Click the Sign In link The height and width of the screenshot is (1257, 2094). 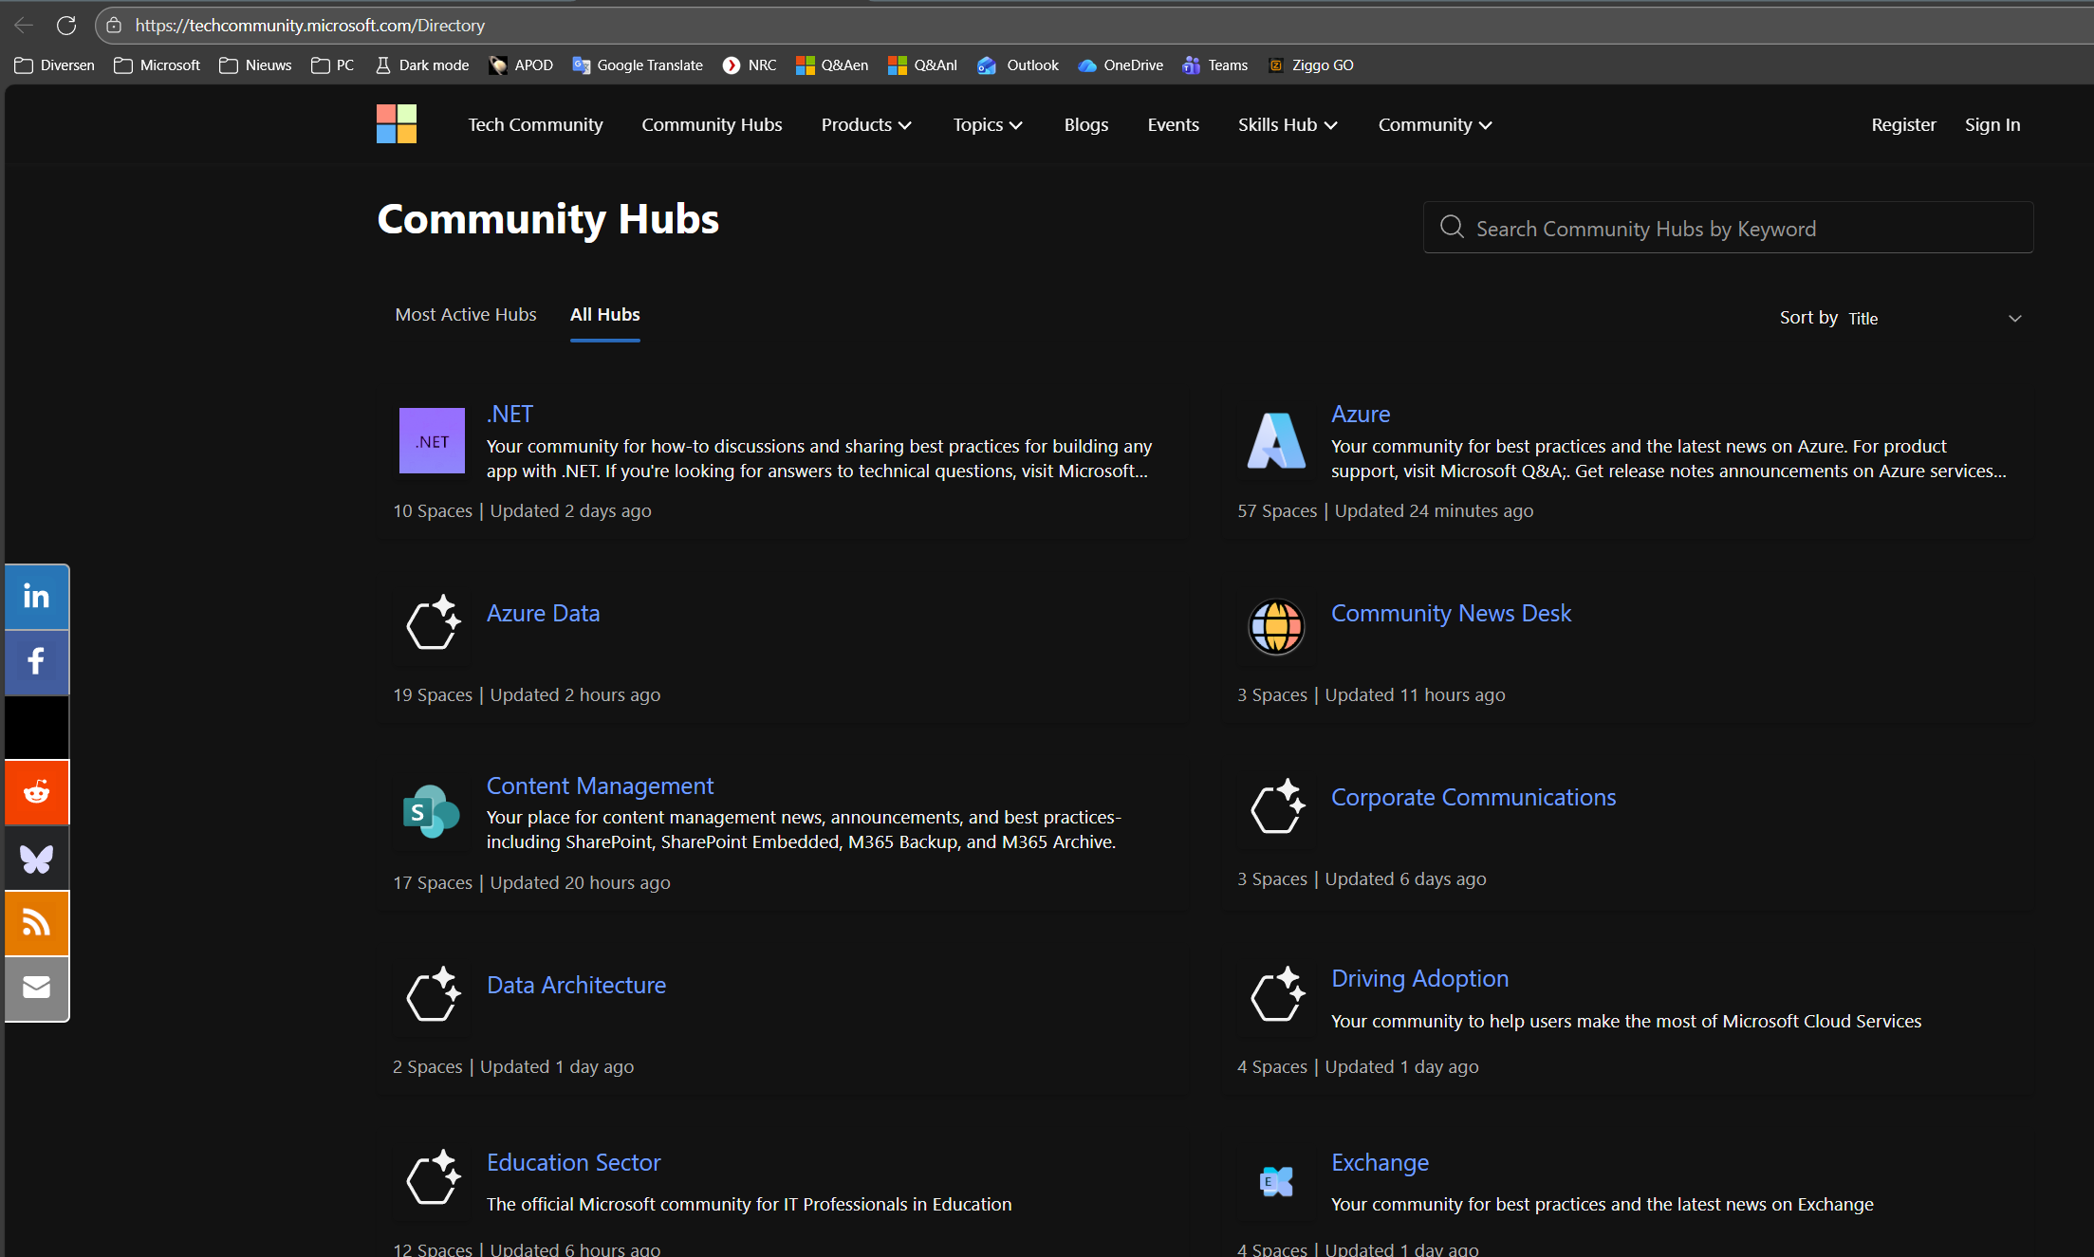1992,125
